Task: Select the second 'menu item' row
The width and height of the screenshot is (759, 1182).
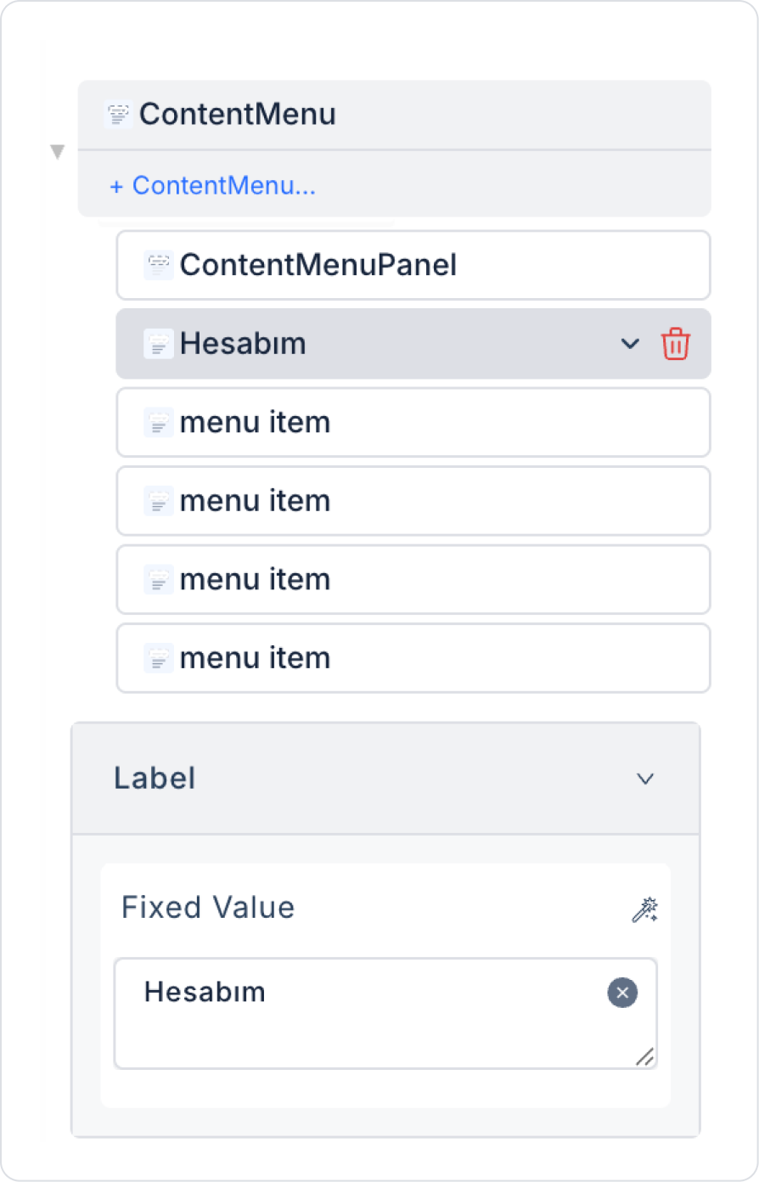Action: 413,501
